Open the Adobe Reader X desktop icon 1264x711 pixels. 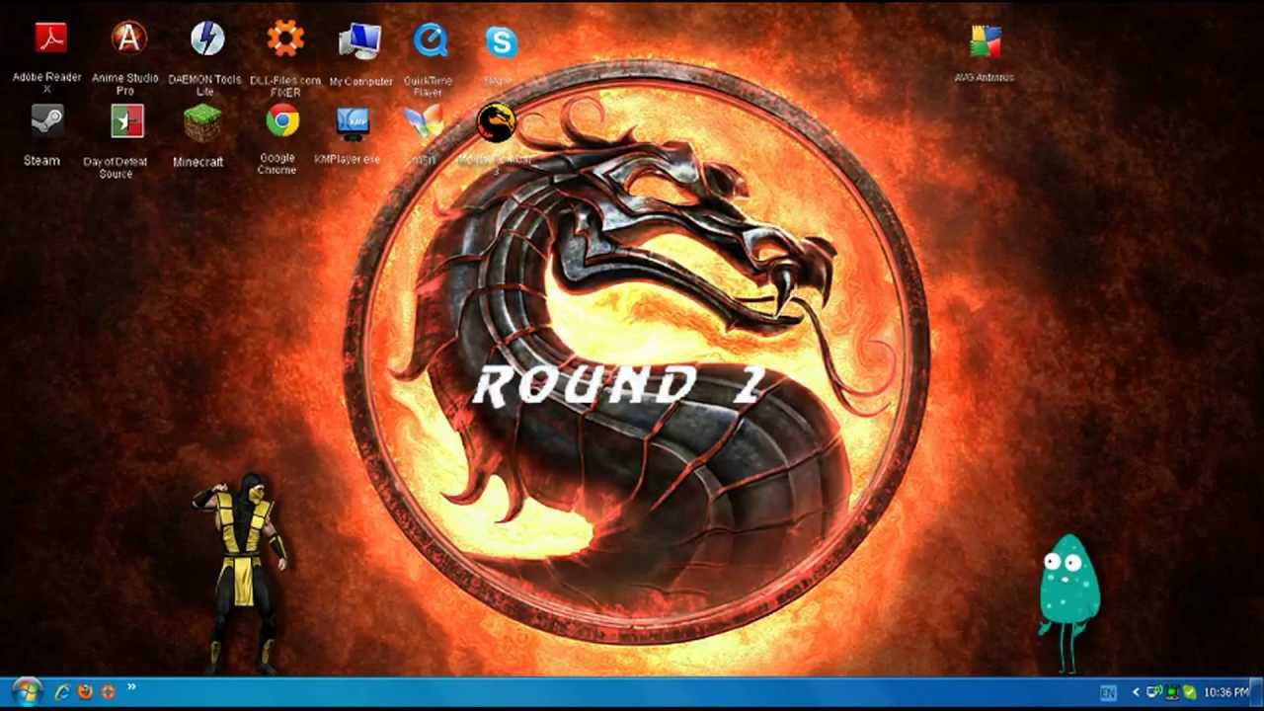[x=48, y=40]
